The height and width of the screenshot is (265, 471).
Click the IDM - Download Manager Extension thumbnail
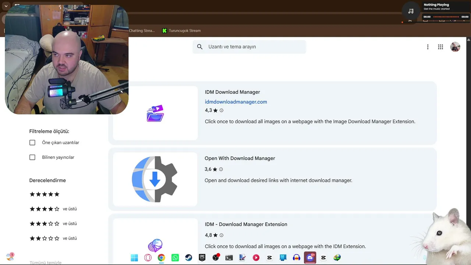pyautogui.click(x=155, y=241)
